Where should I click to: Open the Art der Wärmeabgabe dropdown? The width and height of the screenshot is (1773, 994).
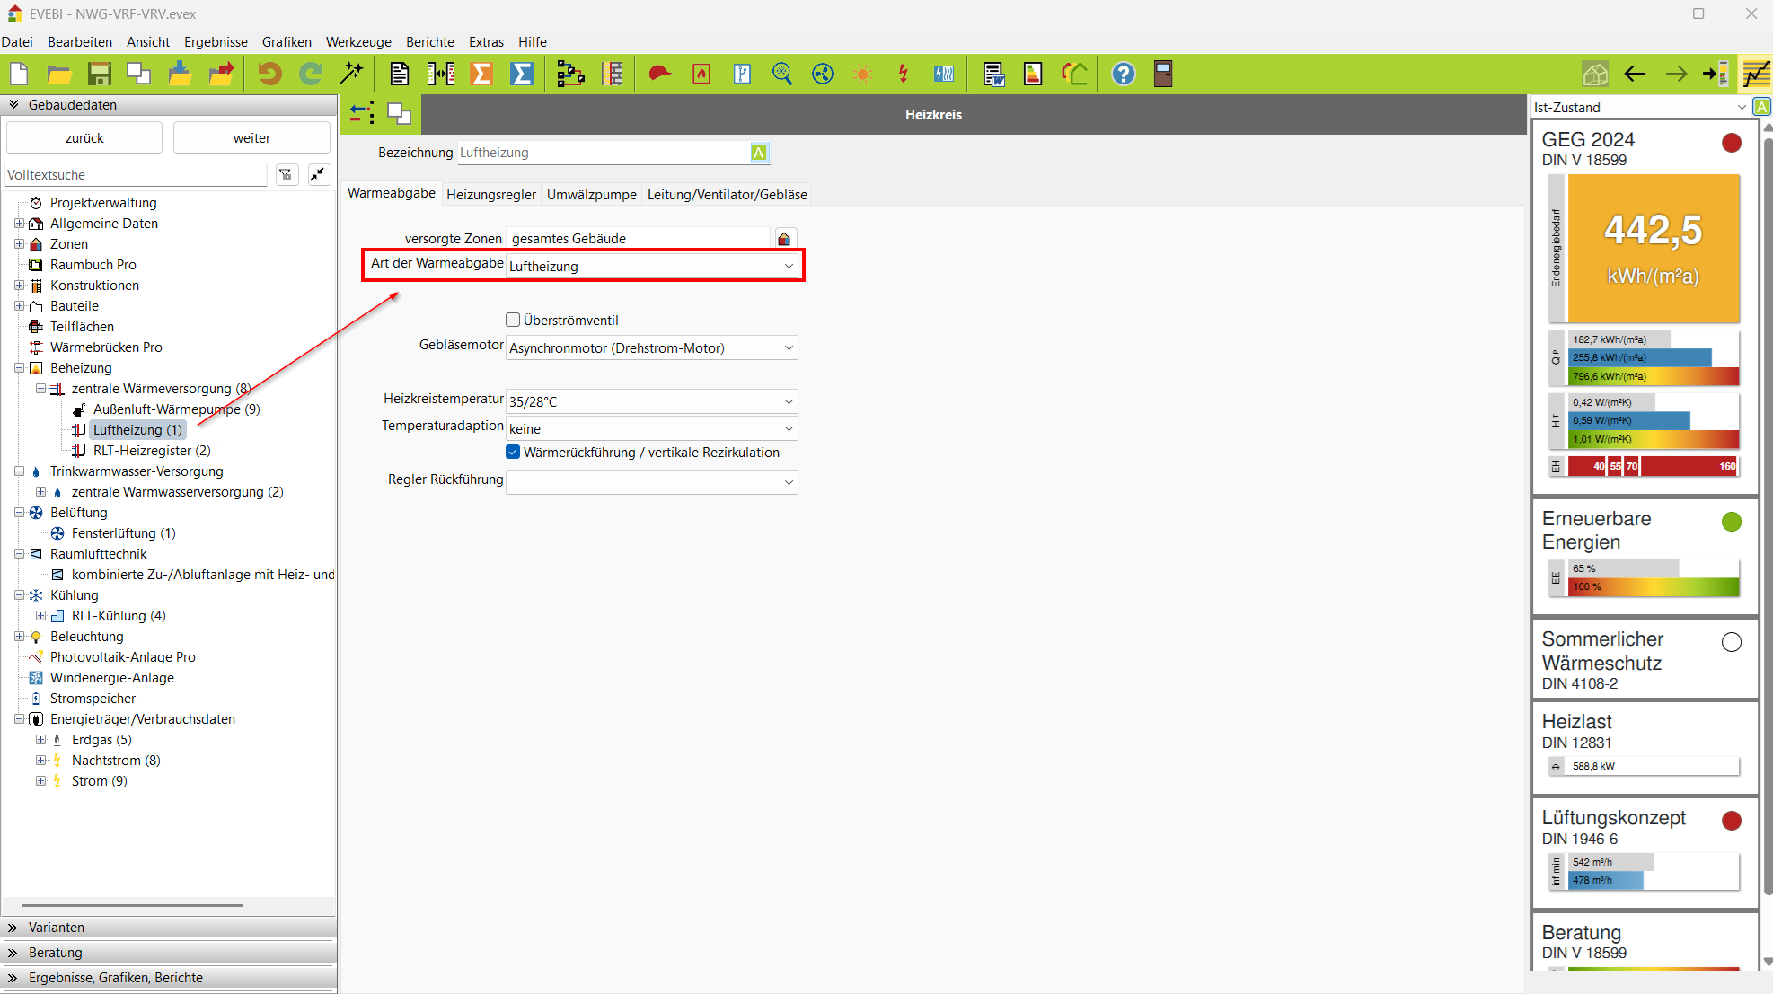tap(788, 267)
